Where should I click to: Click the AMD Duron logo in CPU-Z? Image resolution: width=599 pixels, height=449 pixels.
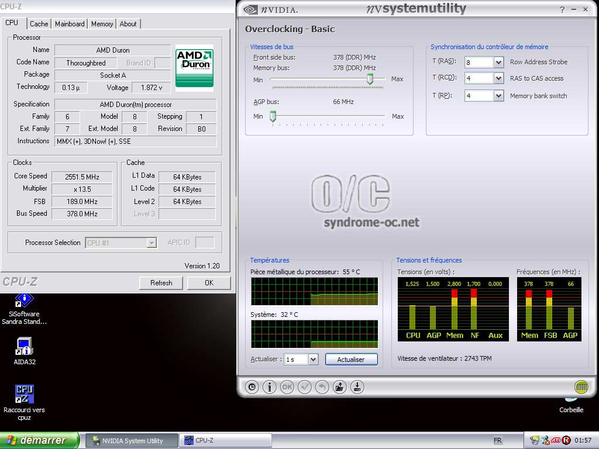[x=194, y=68]
